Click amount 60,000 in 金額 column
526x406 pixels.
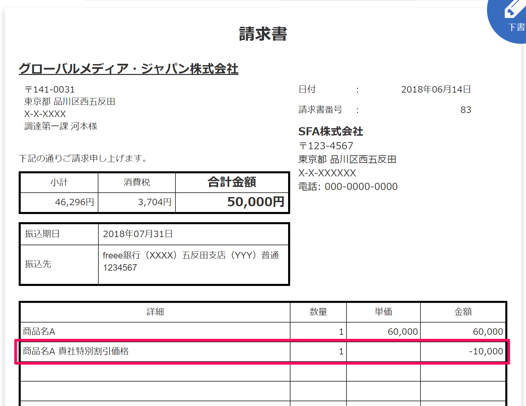click(488, 332)
